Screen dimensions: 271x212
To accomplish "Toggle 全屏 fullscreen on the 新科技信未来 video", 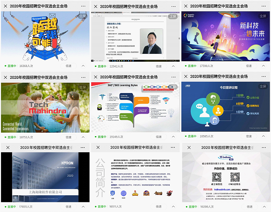I will (x=263, y=16).
